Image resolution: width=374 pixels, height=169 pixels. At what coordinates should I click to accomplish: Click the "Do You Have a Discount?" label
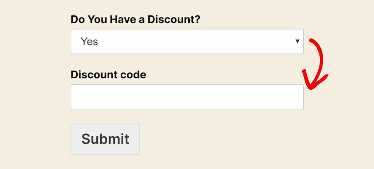click(135, 19)
